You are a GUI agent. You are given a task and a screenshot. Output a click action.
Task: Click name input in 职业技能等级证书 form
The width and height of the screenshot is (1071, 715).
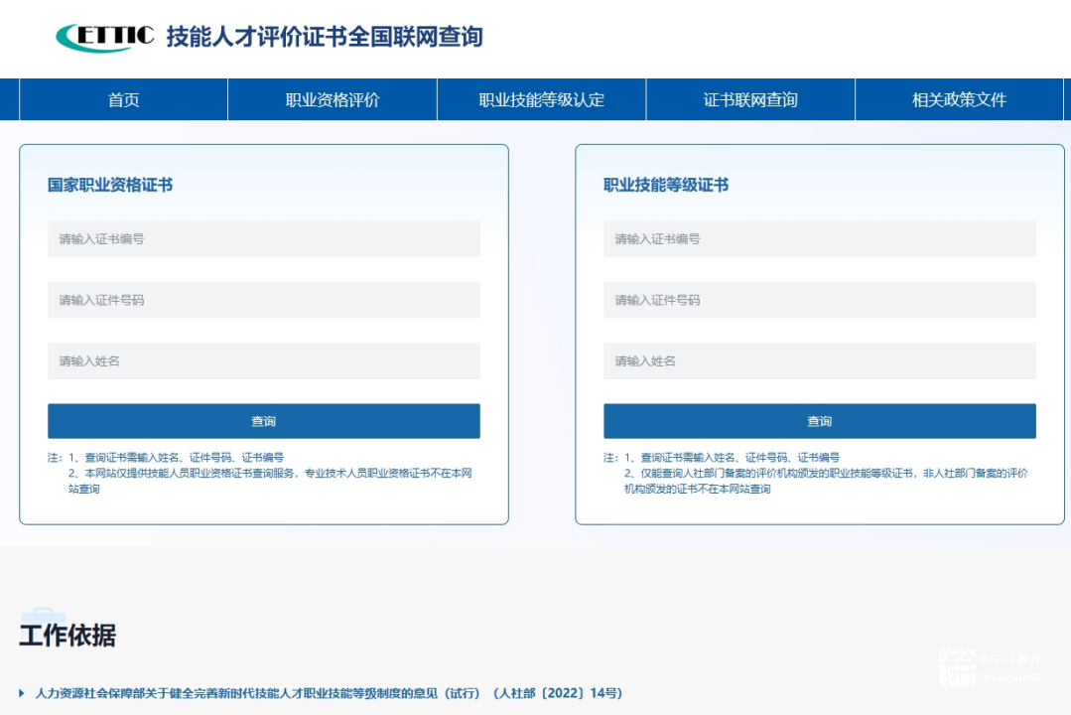pyautogui.click(x=819, y=361)
